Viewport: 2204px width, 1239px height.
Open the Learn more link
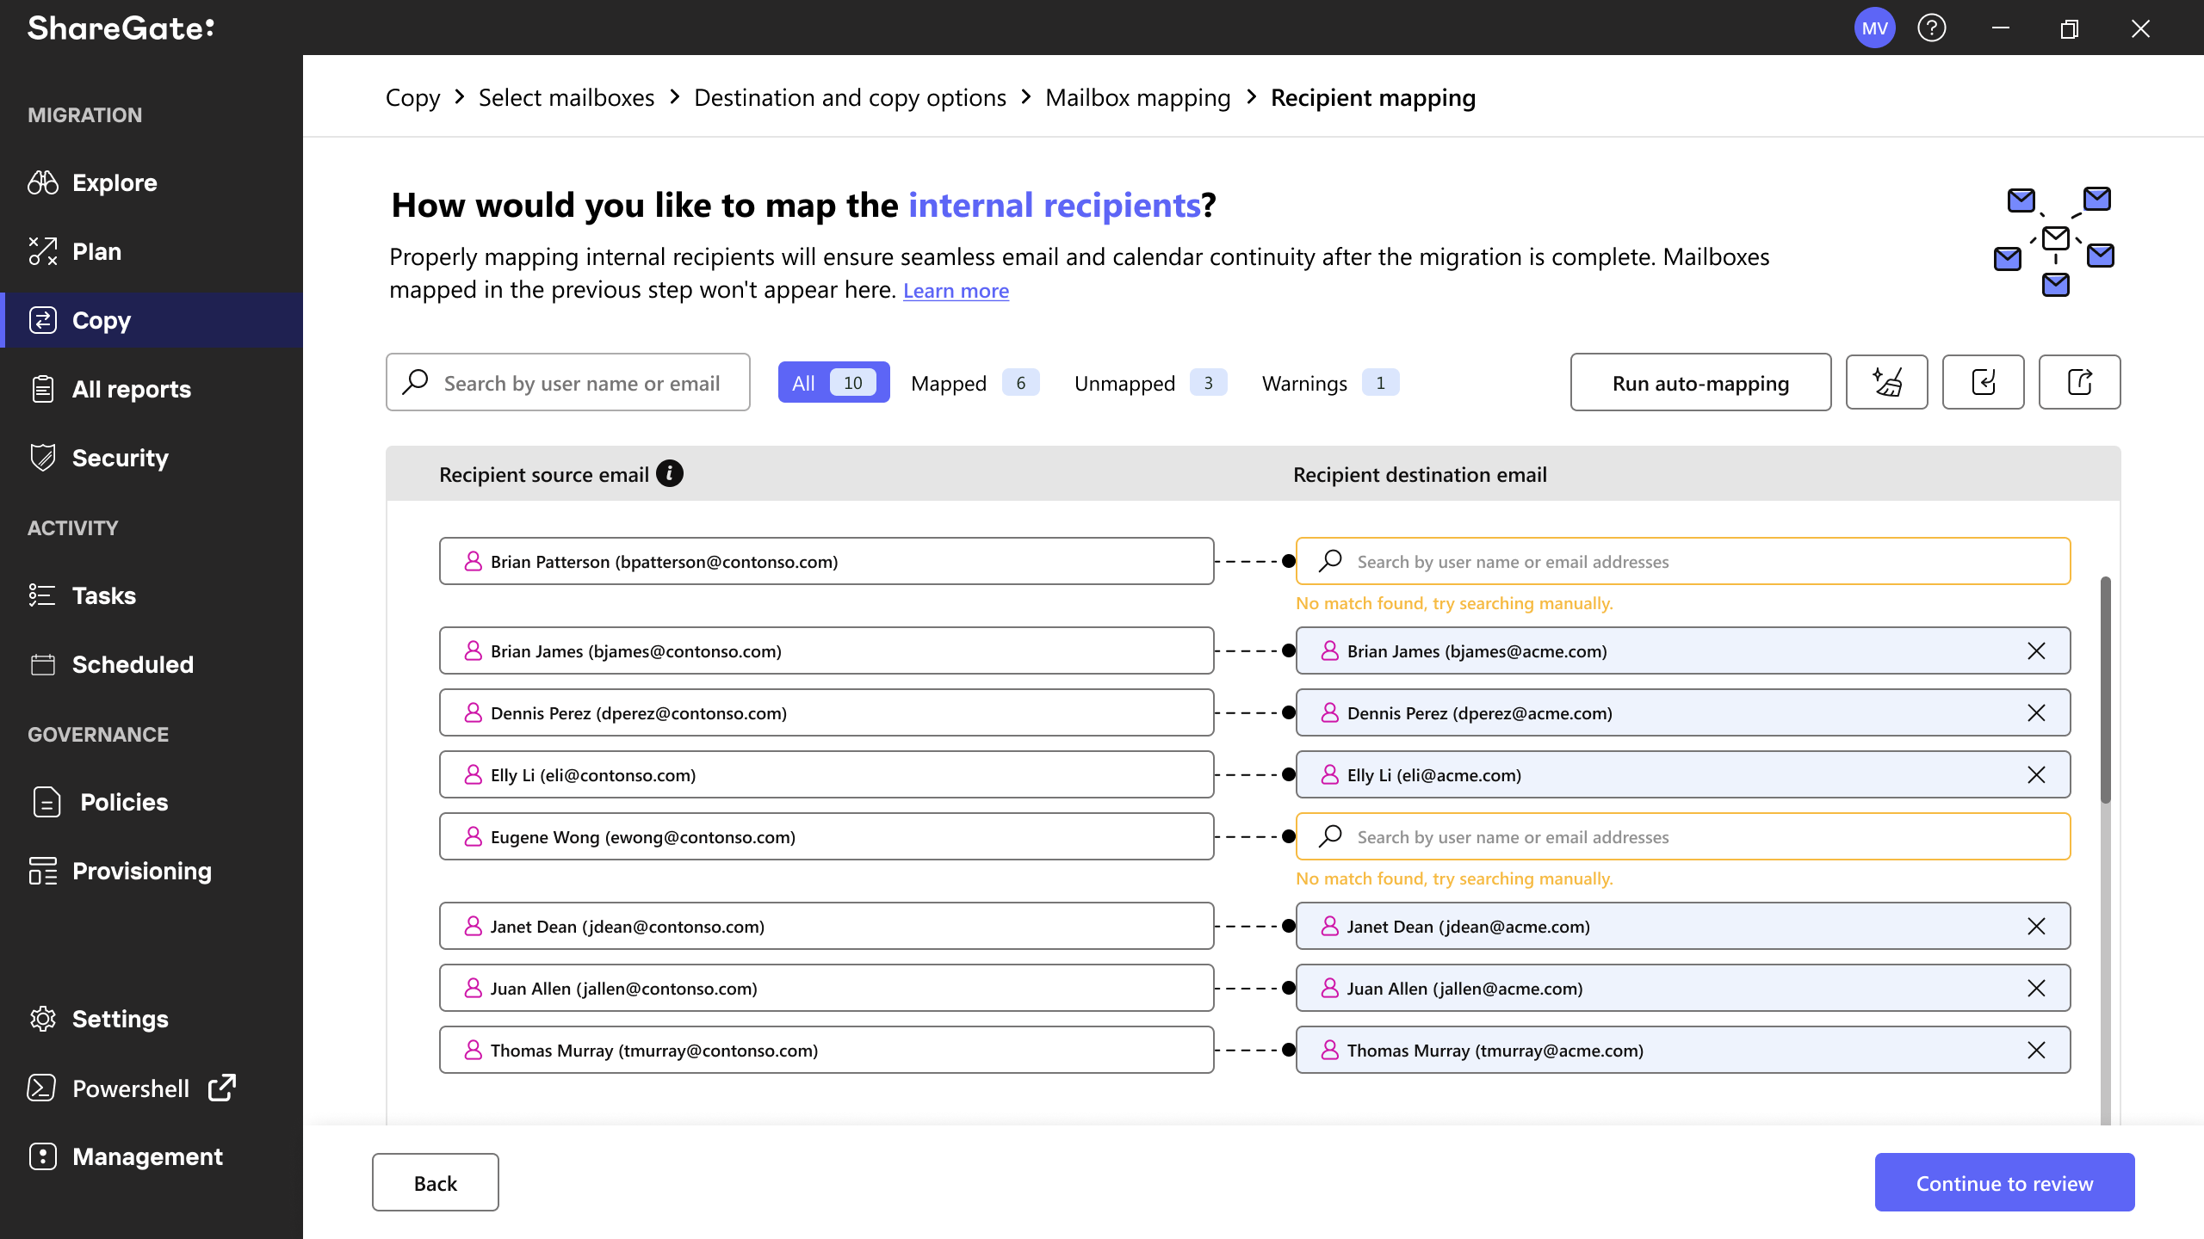[x=956, y=291]
